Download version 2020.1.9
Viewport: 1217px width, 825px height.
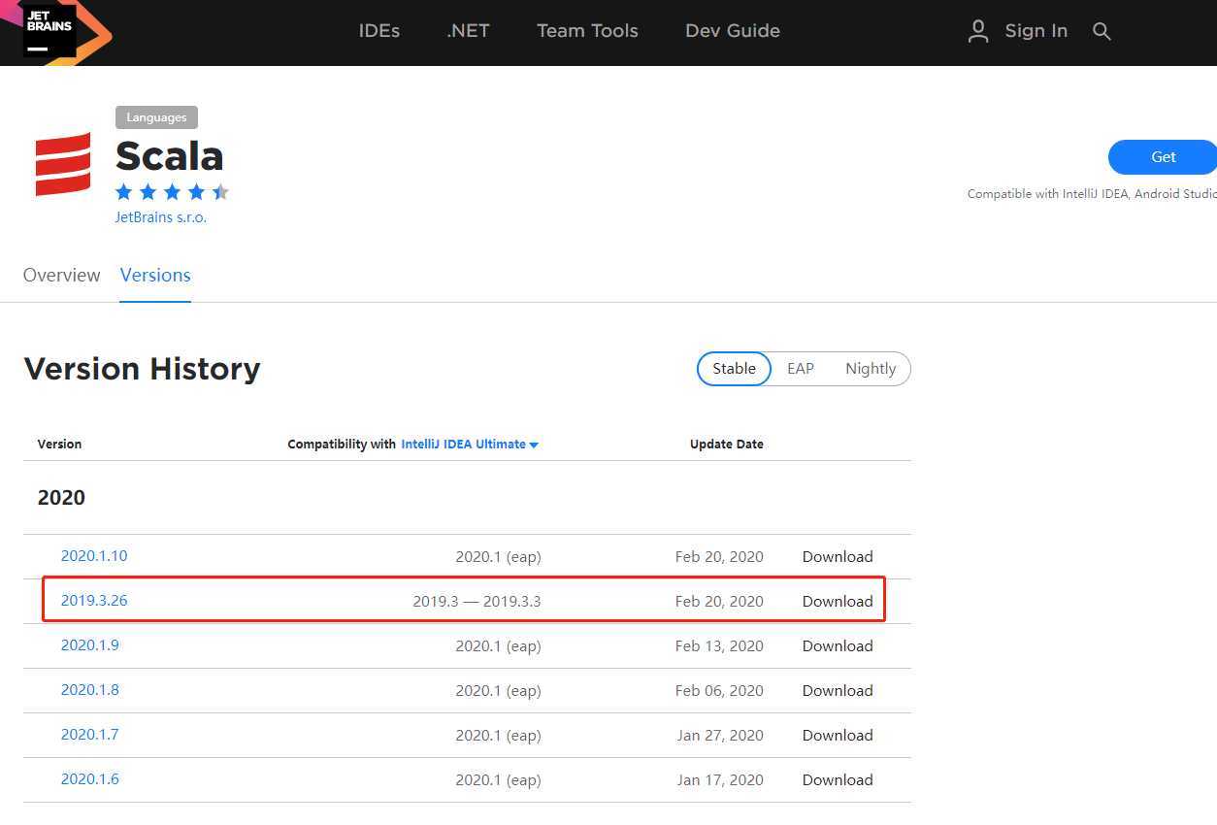click(838, 646)
